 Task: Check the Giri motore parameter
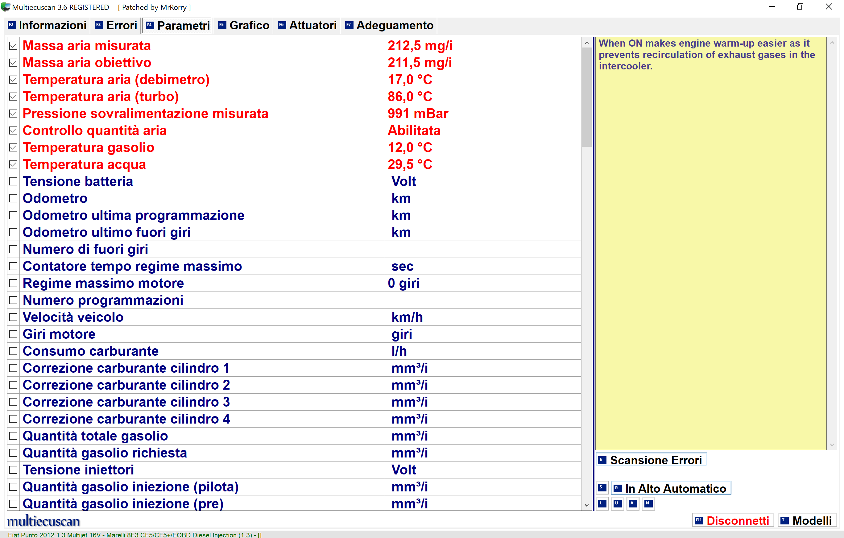(x=13, y=334)
